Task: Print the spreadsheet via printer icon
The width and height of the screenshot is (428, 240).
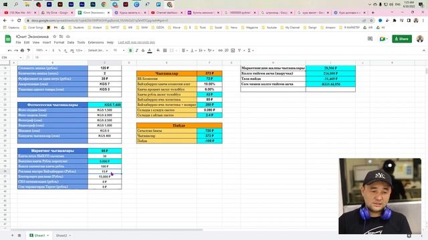Action: [22, 51]
